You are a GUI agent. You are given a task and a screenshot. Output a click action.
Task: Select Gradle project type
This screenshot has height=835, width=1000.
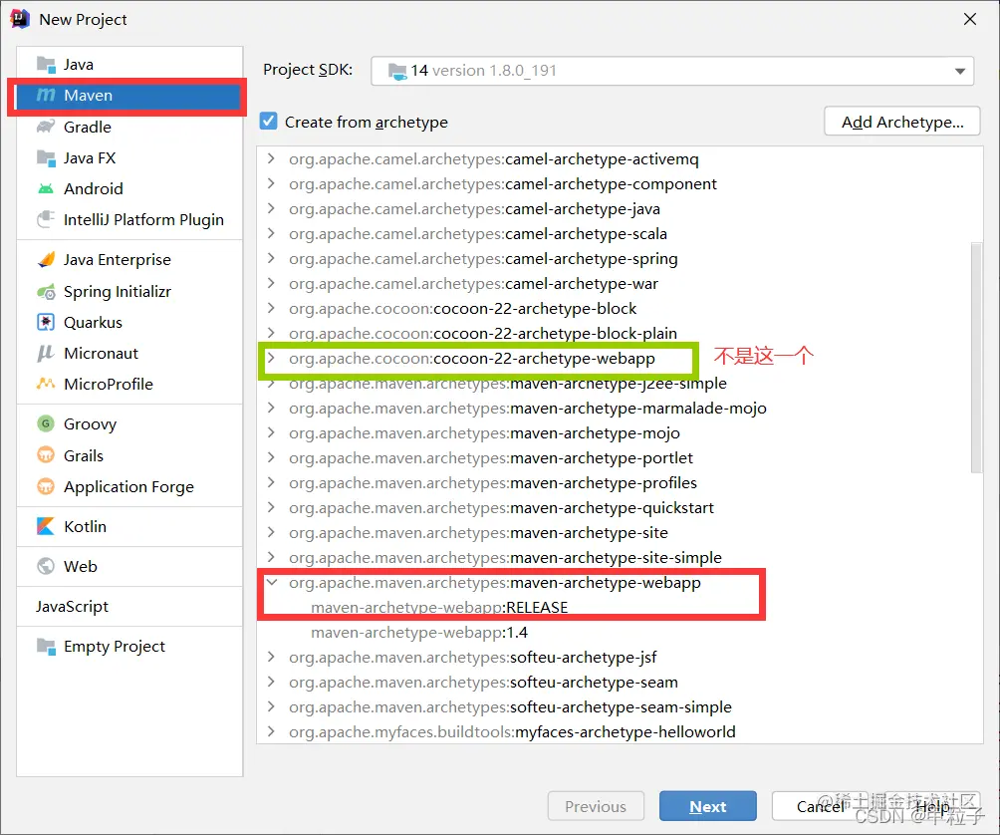point(129,127)
